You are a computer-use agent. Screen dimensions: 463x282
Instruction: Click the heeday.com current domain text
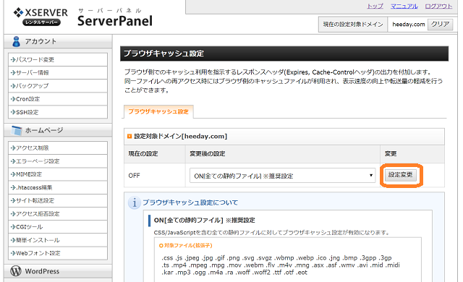click(x=408, y=24)
